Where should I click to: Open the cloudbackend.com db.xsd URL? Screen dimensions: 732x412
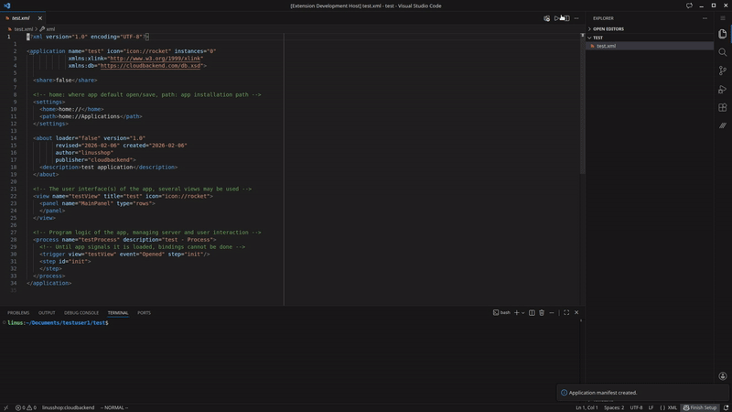(x=150, y=66)
